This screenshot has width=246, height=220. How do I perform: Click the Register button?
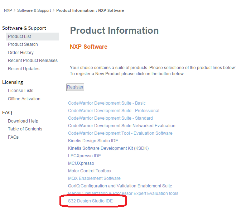point(75,87)
